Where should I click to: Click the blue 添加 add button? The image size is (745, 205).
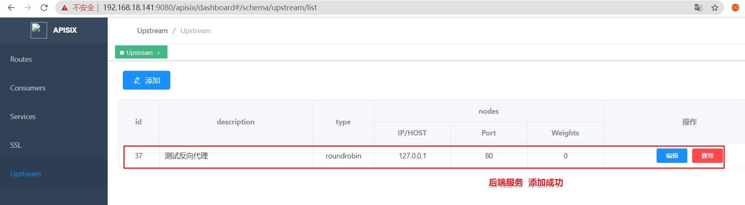(147, 80)
